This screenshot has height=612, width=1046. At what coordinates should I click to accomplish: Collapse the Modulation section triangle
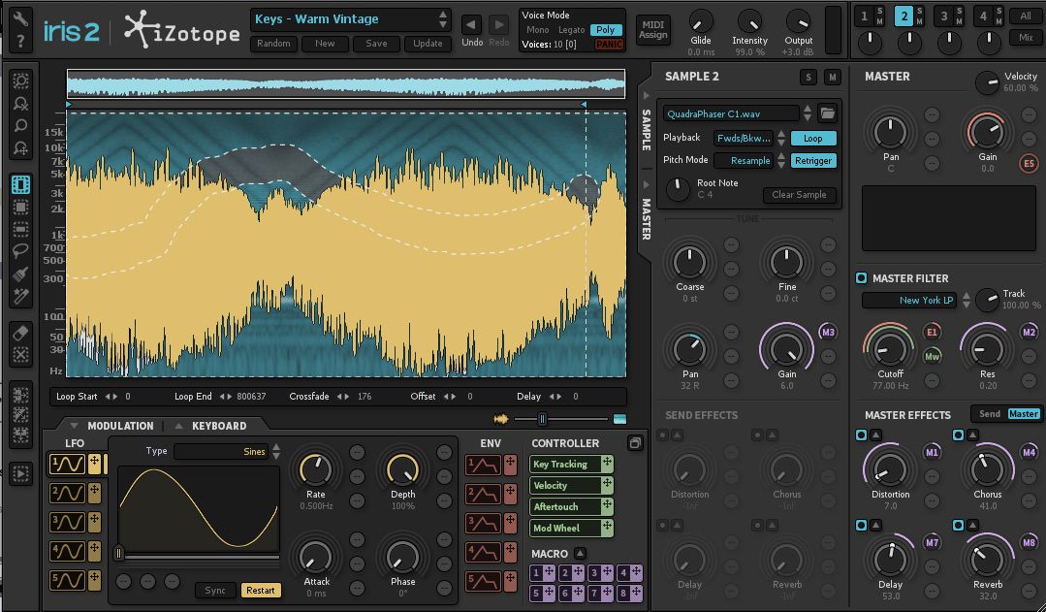pos(75,426)
